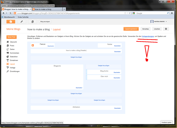Open the search engine selector dropdown
The height and width of the screenshot is (128, 177).
[134, 13]
